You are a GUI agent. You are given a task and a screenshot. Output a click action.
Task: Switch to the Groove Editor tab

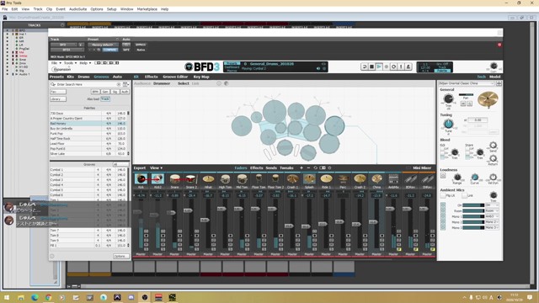pyautogui.click(x=175, y=77)
